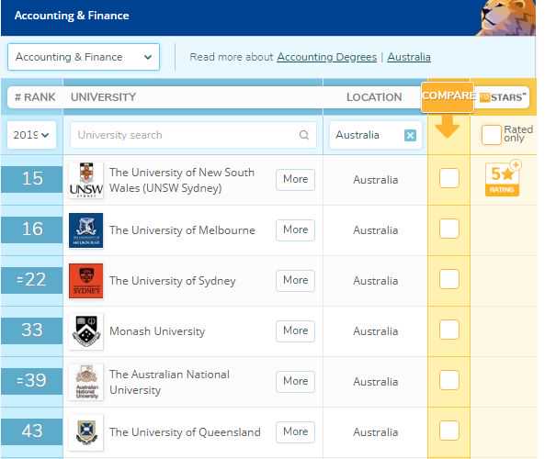Image resolution: width=556 pixels, height=459 pixels.
Task: Tick the compare checkbox for UNSW Sydney
Action: click(x=448, y=179)
